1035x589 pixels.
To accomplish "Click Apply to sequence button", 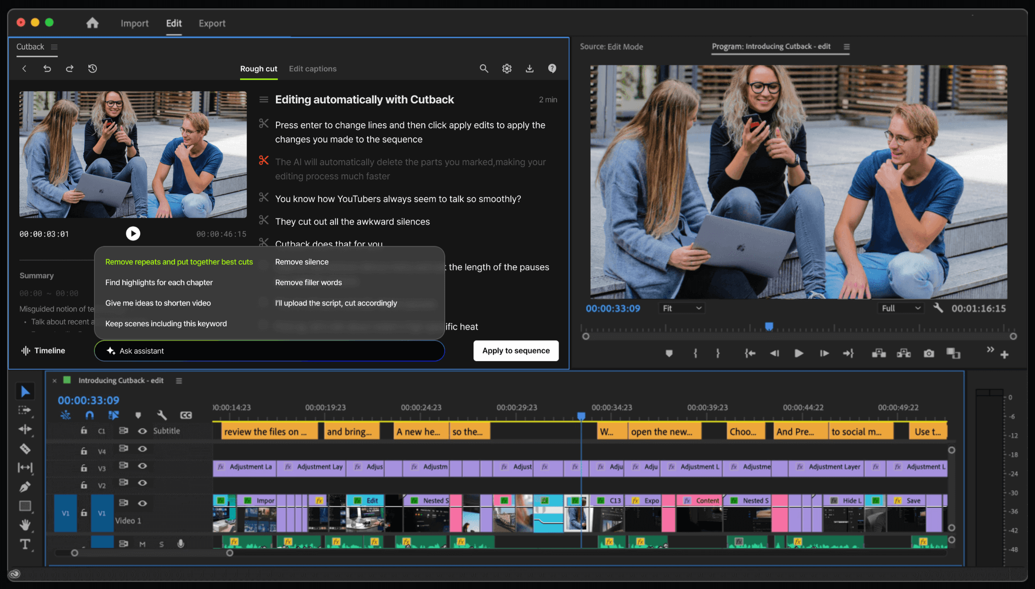I will pos(516,351).
